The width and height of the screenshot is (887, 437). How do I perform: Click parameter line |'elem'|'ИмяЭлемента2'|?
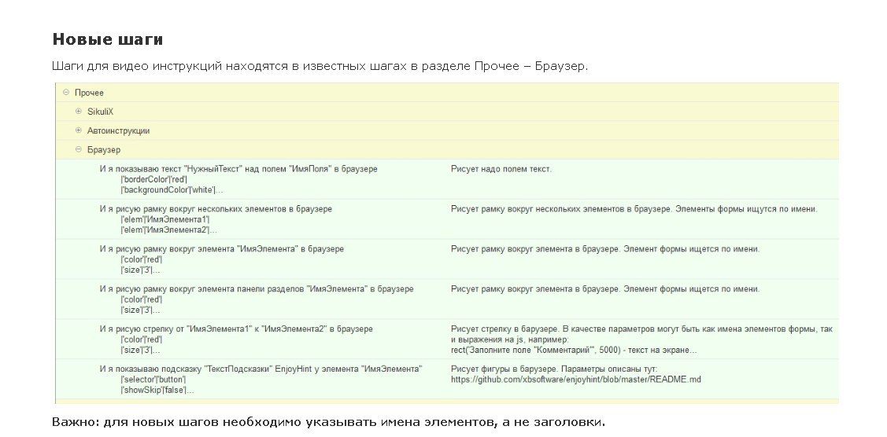click(x=168, y=230)
